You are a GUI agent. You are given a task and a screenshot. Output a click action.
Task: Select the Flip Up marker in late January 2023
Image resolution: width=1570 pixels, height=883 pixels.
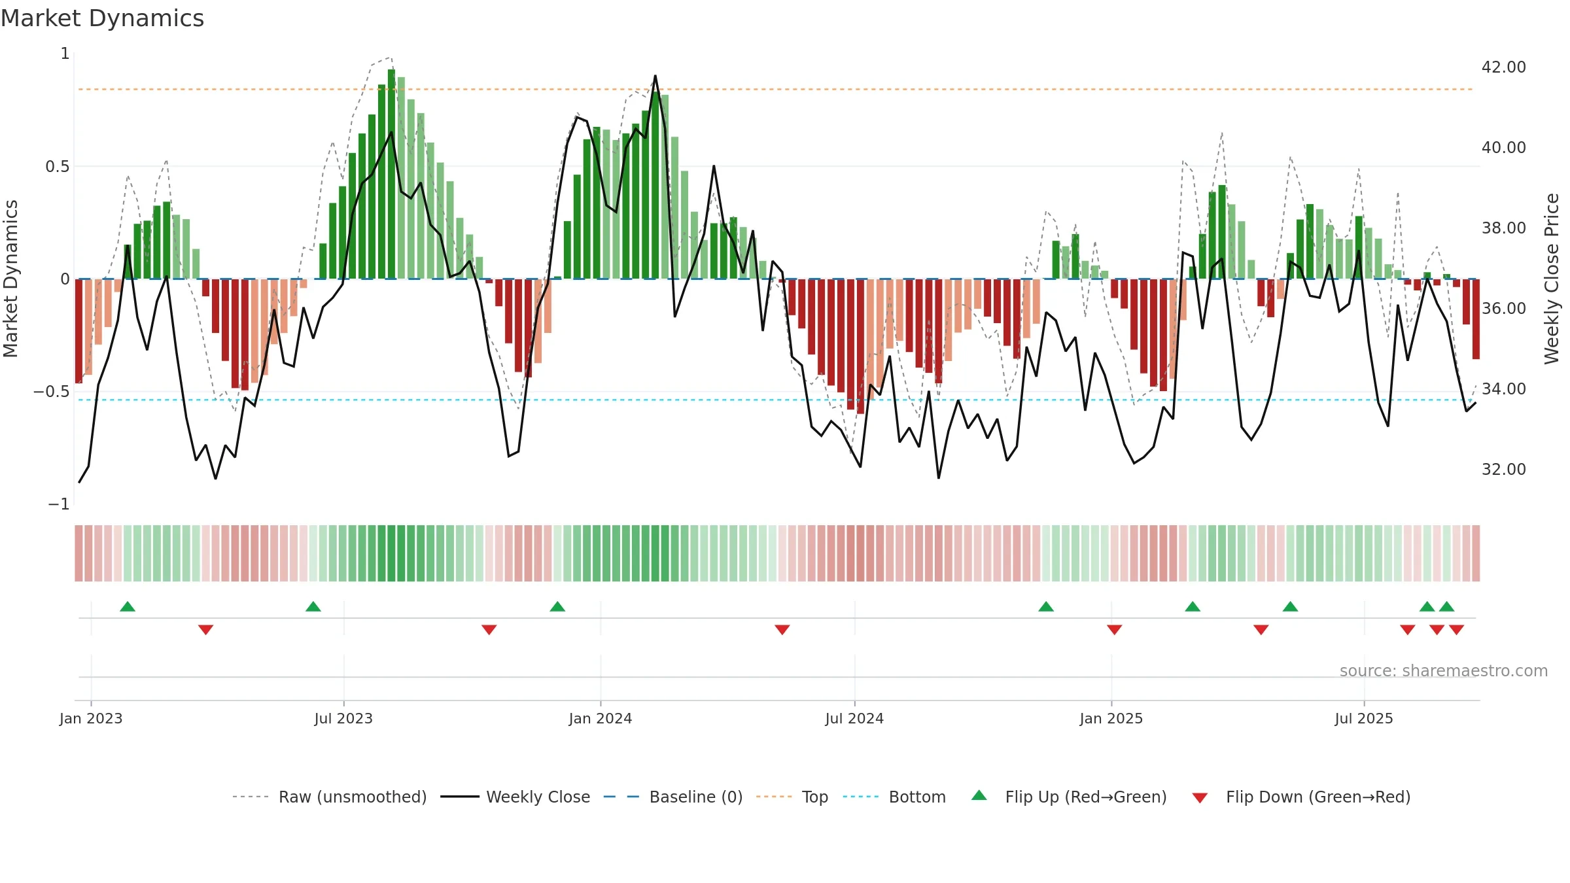(128, 606)
